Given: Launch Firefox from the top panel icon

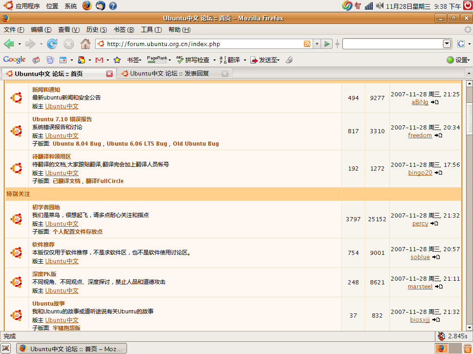Looking at the screenshot, I should pos(87,6).
